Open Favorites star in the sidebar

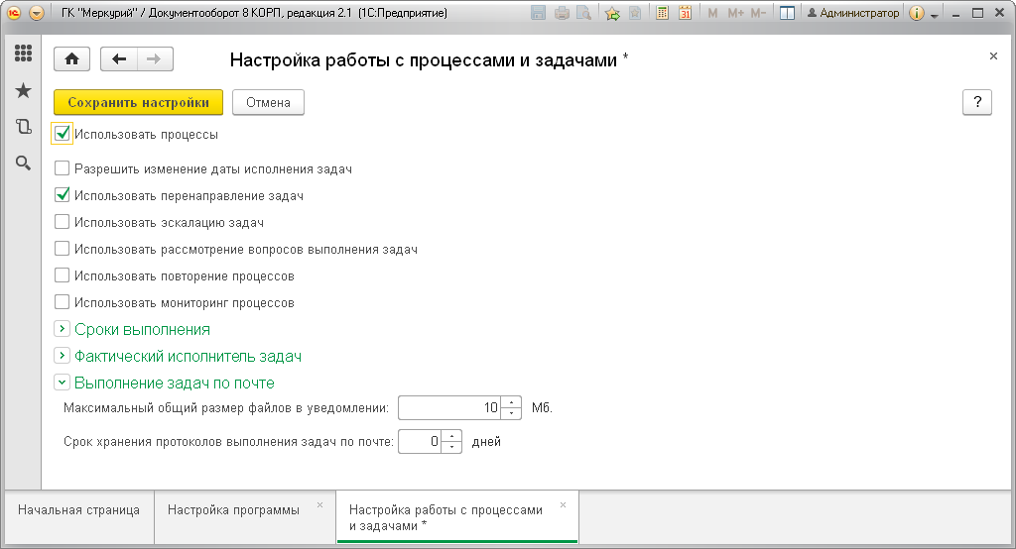(x=24, y=90)
